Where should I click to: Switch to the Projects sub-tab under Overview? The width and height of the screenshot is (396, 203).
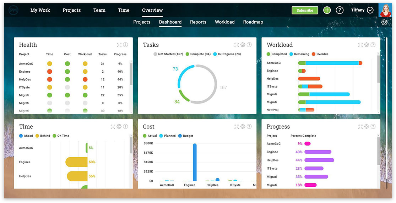pos(142,22)
